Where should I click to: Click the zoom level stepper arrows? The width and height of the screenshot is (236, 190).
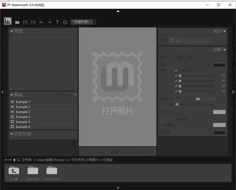139,152
